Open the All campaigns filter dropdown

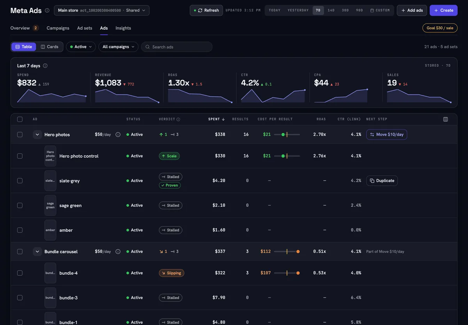118,47
